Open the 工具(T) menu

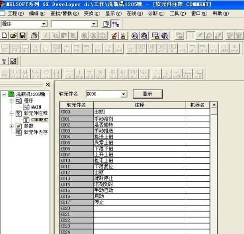coord(178,13)
